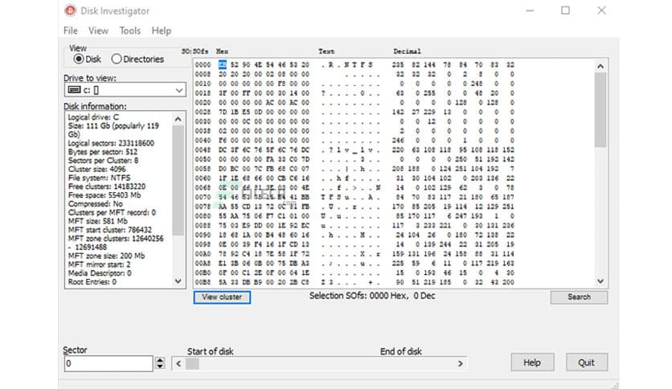672x389 pixels.
Task: Minimize the Disk Investigator window
Action: click(x=531, y=10)
